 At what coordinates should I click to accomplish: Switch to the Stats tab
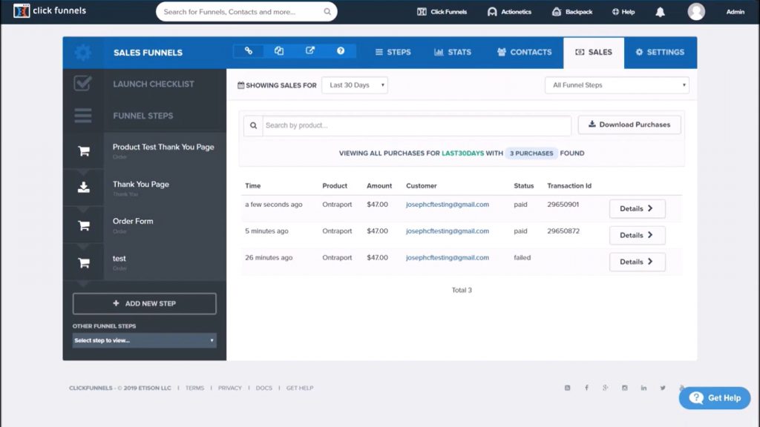[x=452, y=53]
